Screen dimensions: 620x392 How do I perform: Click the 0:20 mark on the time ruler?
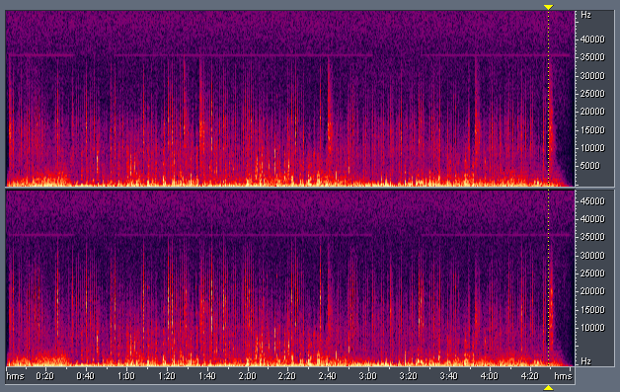[44, 376]
